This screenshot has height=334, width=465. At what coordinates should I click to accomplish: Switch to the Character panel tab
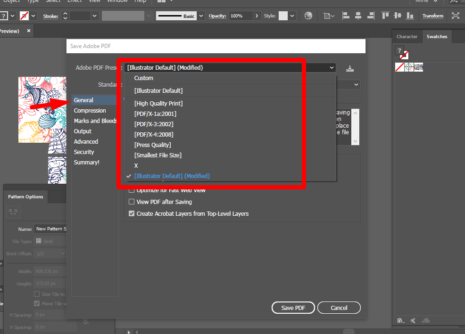(407, 36)
